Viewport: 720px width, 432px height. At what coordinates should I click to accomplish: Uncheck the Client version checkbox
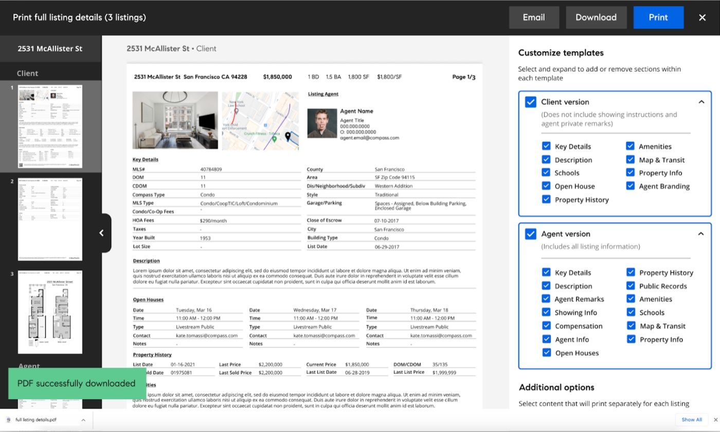tap(530, 102)
